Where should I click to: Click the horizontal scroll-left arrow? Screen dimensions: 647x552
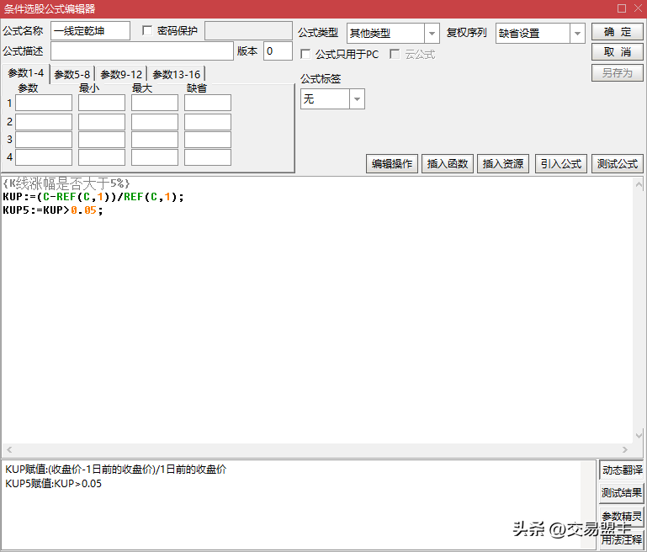(9, 449)
